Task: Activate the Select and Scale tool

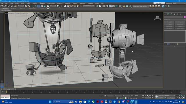Action: [x=45, y=6]
